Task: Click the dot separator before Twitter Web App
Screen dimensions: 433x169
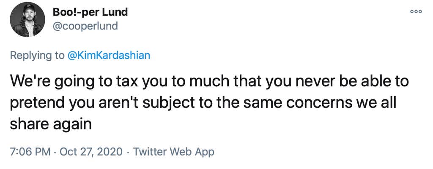Action: tap(128, 151)
